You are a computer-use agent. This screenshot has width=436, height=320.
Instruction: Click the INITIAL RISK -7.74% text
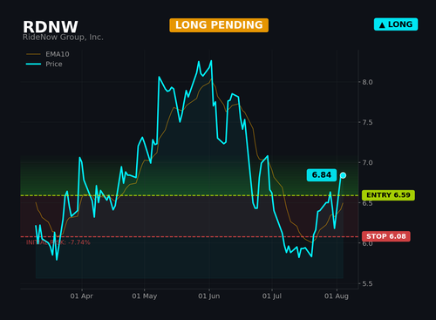point(58,242)
